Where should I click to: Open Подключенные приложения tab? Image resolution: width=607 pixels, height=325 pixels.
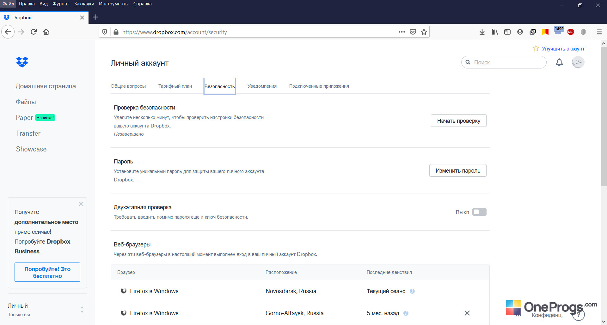[319, 86]
